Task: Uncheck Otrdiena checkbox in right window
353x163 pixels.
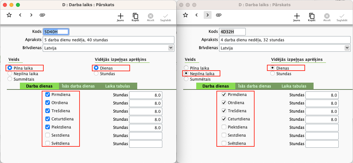Action: click(224, 103)
